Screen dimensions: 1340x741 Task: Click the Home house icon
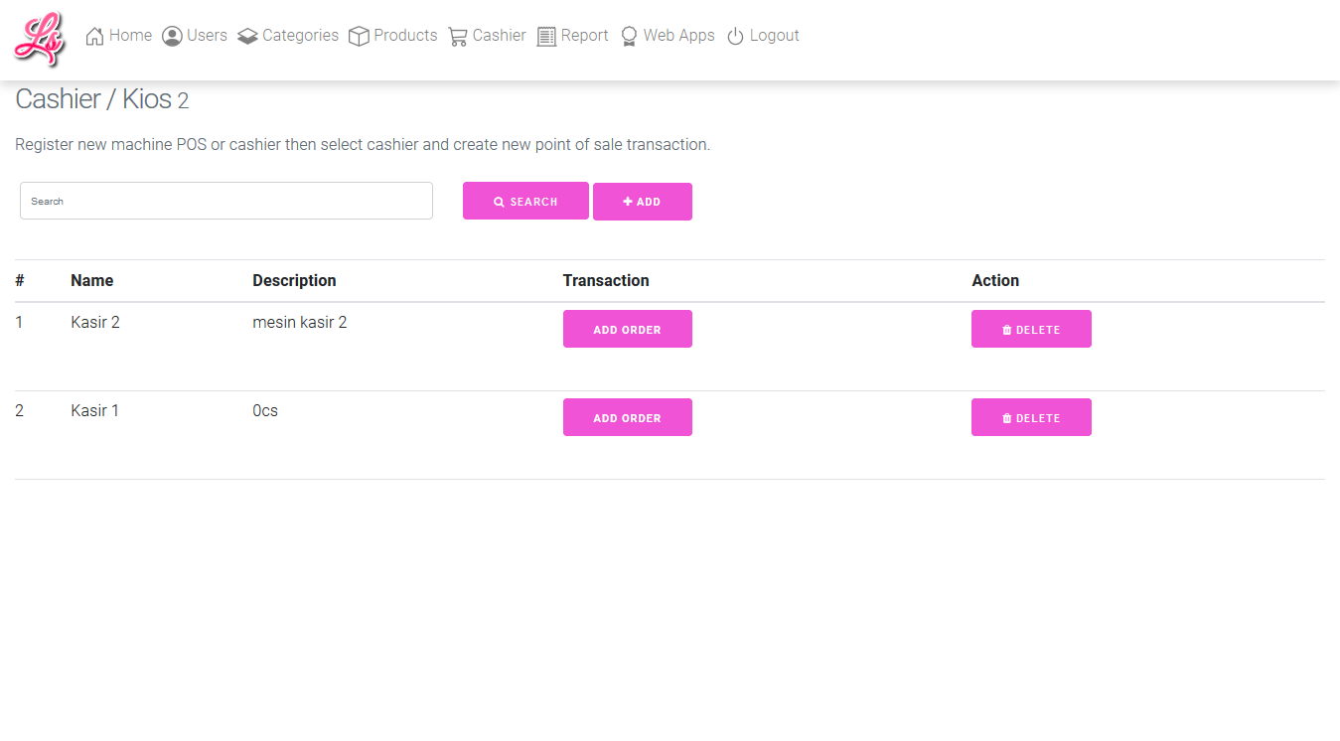[95, 37]
